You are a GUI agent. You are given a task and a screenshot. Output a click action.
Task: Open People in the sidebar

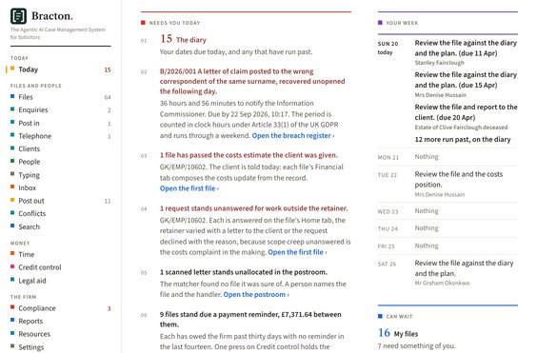coord(30,162)
